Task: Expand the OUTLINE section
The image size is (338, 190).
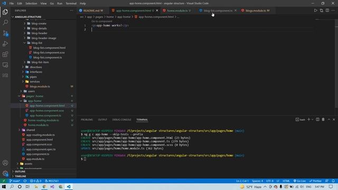Action: pos(20,172)
